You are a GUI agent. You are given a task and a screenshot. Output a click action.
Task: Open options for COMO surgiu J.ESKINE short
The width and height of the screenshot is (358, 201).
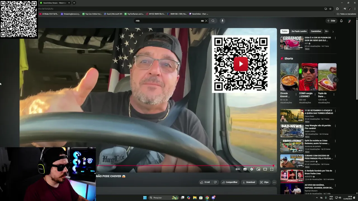click(315, 94)
